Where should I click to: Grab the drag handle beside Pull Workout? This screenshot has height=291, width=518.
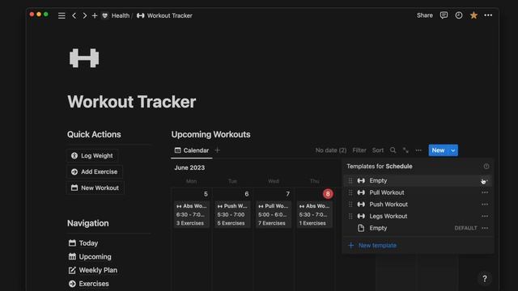(x=350, y=192)
